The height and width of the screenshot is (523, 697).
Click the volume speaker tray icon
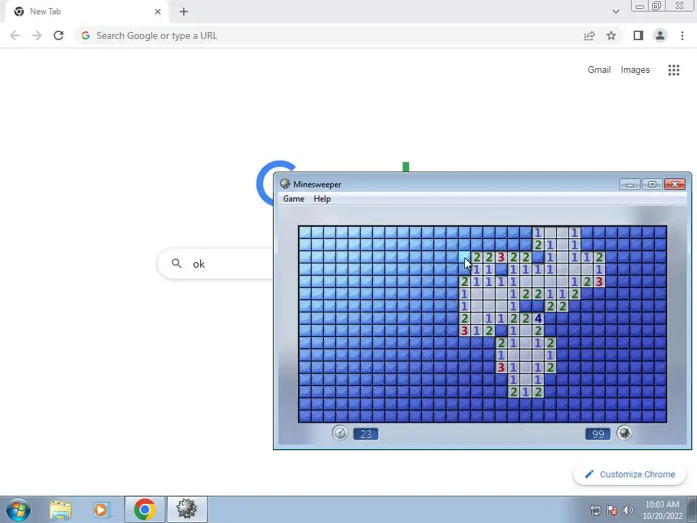tap(628, 510)
